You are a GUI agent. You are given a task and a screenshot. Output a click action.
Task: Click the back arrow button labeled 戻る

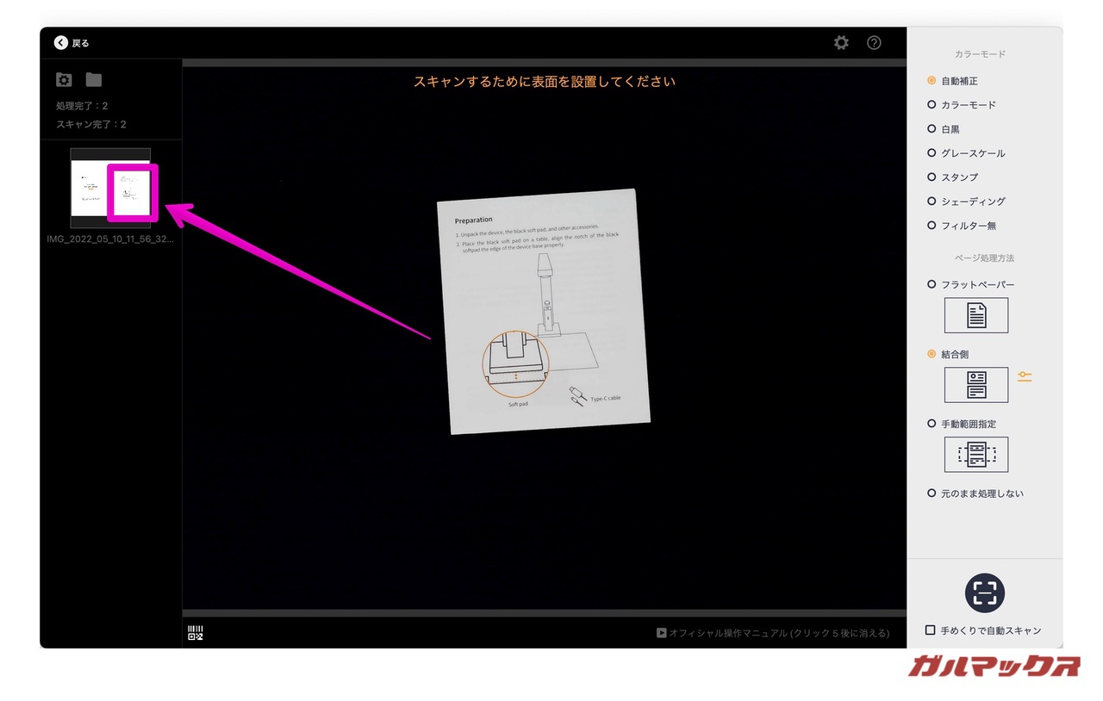(x=72, y=43)
